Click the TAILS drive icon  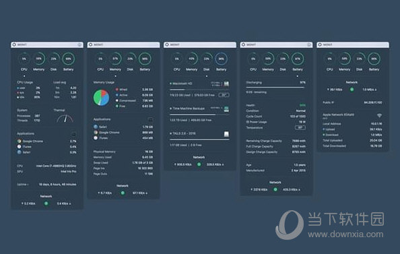coord(226,134)
